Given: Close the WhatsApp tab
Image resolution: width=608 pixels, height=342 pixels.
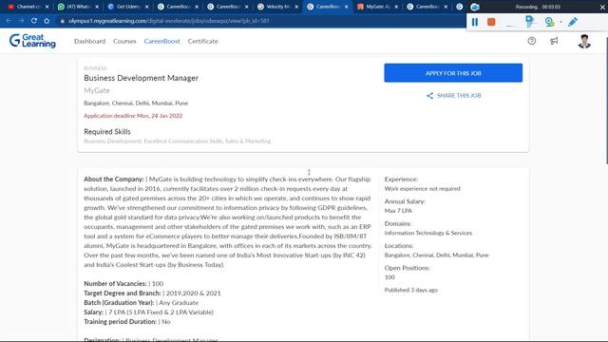Looking at the screenshot, I should click(97, 7).
